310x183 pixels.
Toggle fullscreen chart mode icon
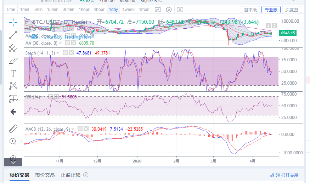[x=180, y=10]
